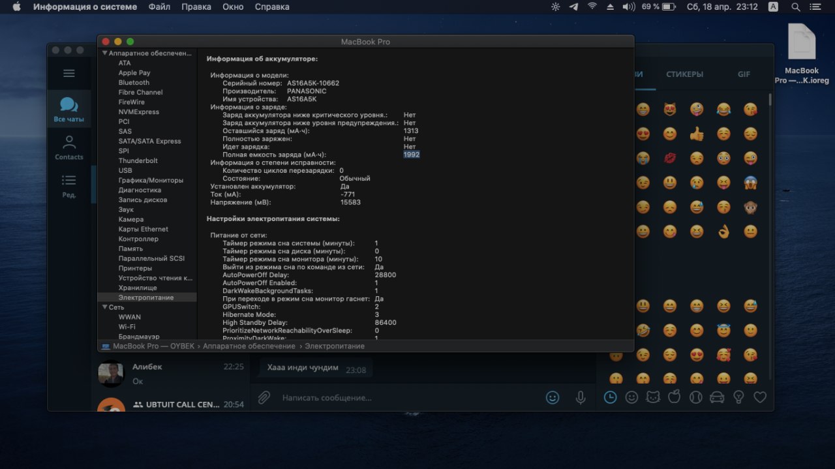
Task: Pick the see-no-evil monkey emoji
Action: click(750, 207)
